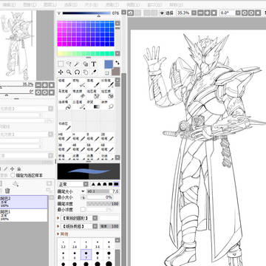This screenshot has width=266, height=266.
Task: Click the blue foreground color swatch
Action: tap(109, 64)
